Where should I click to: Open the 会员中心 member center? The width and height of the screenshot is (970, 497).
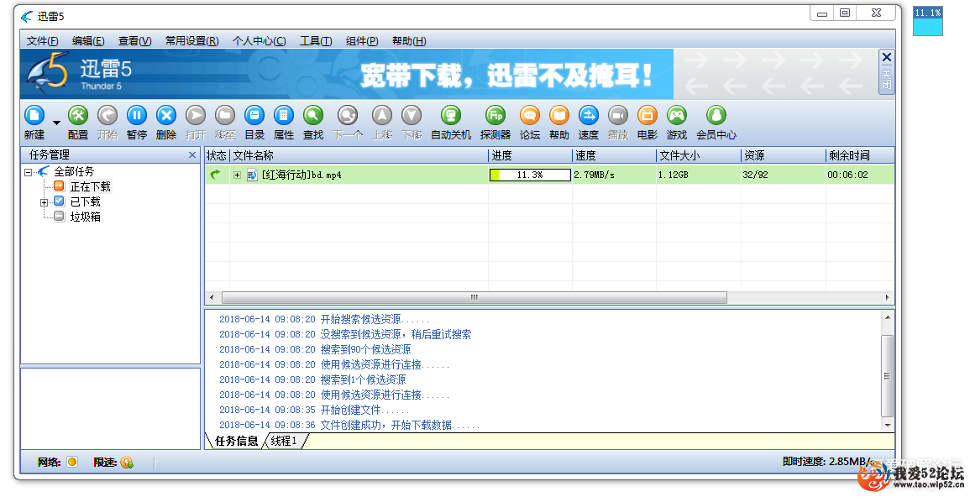(x=716, y=116)
